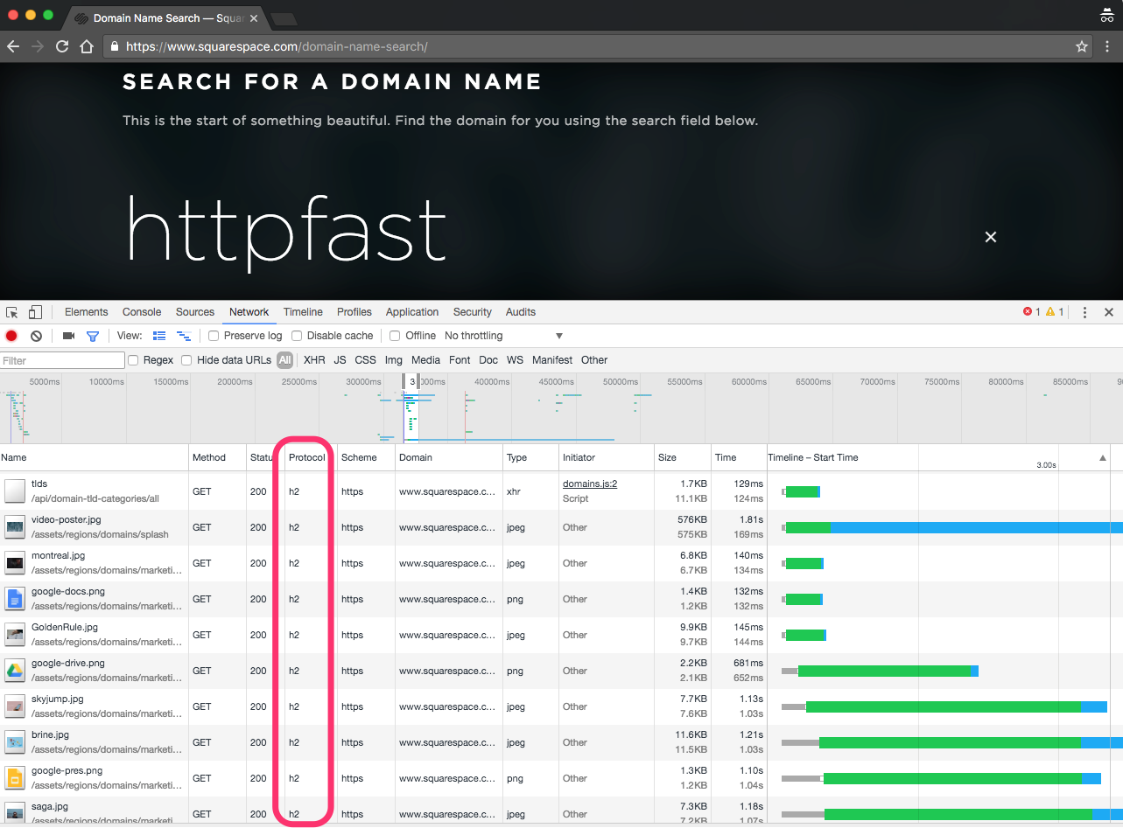Open the domains.js:2 initiator link
Screen dimensions: 1123x828
590,484
